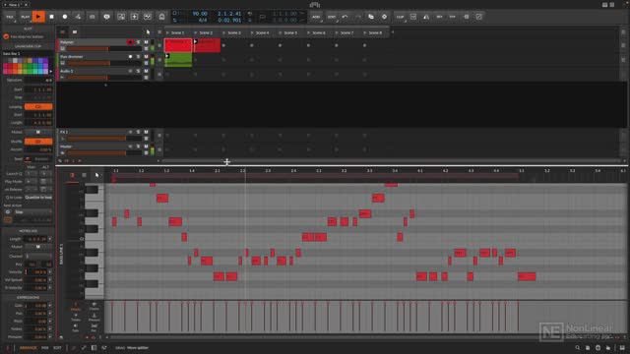The image size is (630, 354).
Task: Solo the Pure drummer track
Action: (138, 57)
